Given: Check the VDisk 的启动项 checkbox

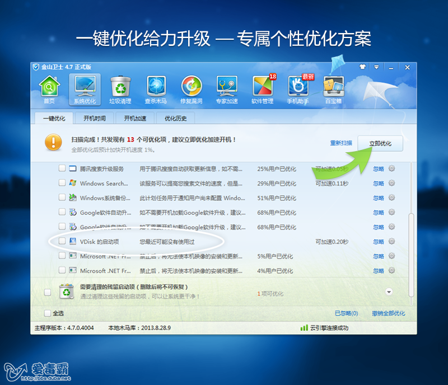Looking at the screenshot, I should [62, 241].
